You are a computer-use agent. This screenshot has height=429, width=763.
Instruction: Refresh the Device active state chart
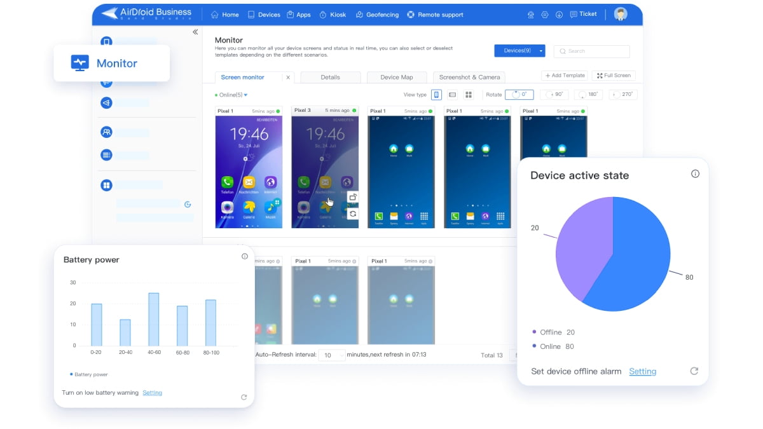click(x=694, y=371)
